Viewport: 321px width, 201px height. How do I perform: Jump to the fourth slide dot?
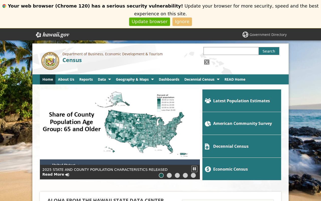[x=185, y=175]
